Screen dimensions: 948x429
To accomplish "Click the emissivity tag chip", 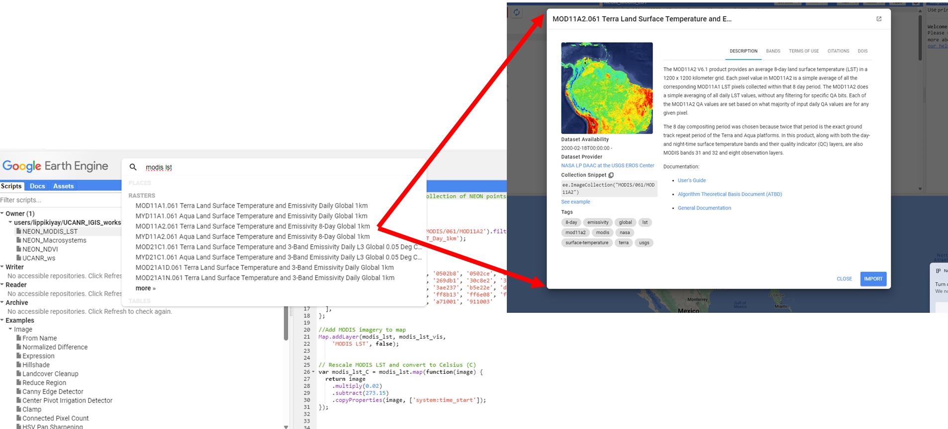I will coord(598,222).
